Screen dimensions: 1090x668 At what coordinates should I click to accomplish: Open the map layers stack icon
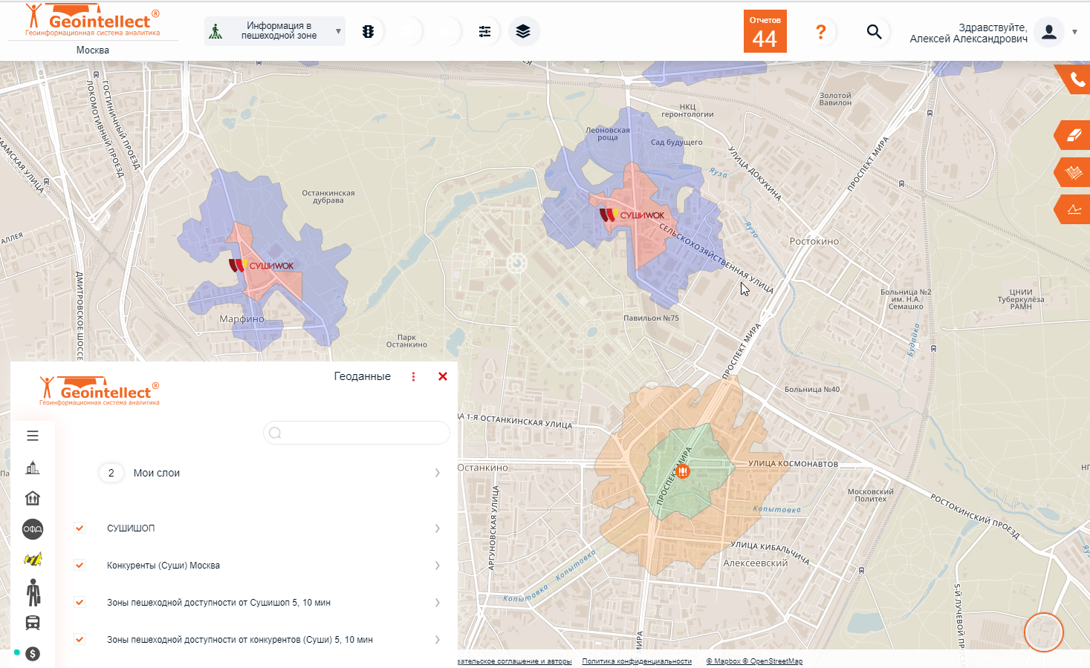pos(523,32)
